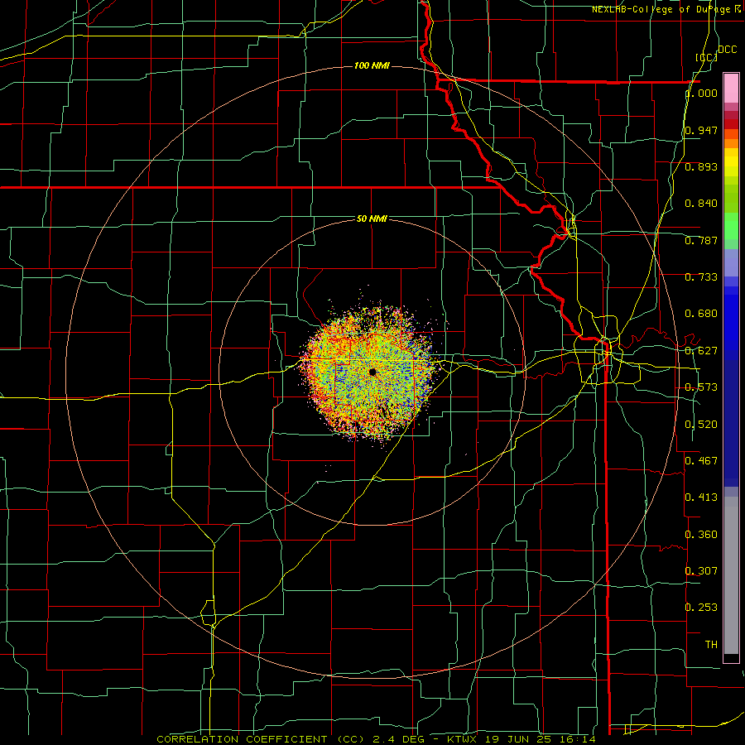Click the 0.787 legend value

click(701, 240)
